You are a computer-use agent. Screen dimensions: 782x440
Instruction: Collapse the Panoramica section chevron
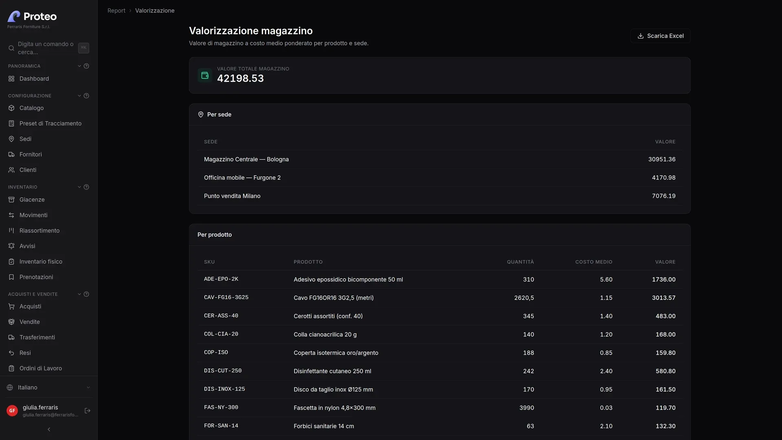79,66
